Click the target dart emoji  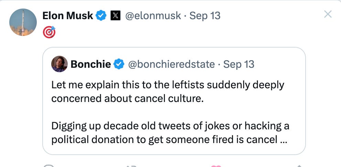pyautogui.click(x=49, y=33)
